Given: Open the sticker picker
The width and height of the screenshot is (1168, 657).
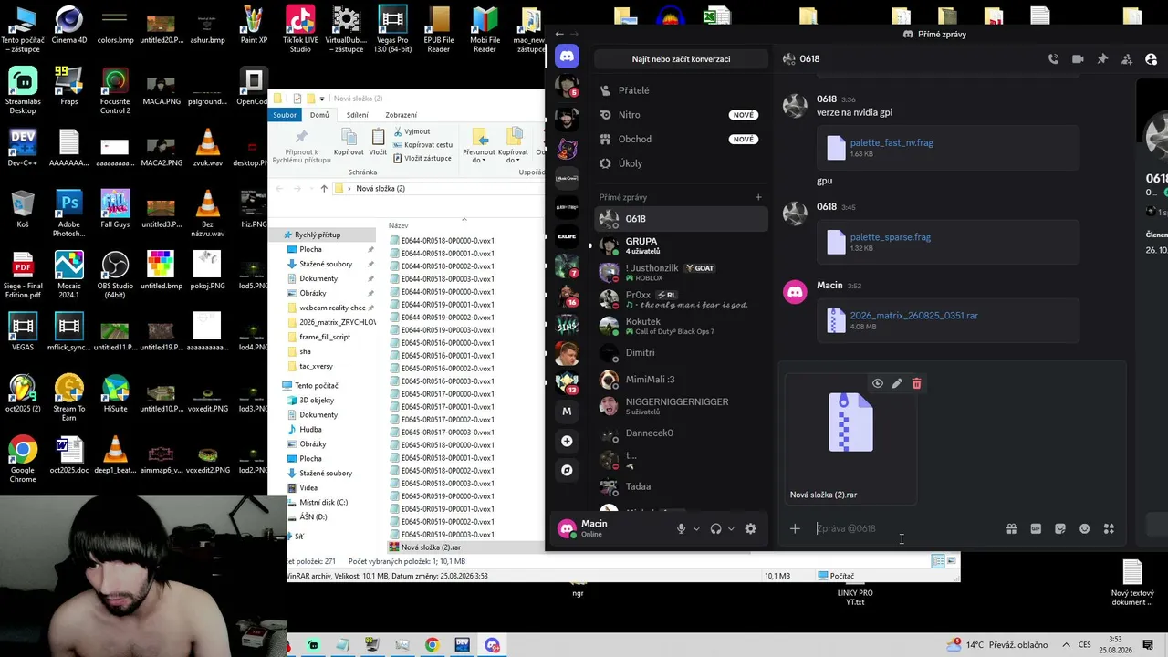Looking at the screenshot, I should [x=1060, y=528].
